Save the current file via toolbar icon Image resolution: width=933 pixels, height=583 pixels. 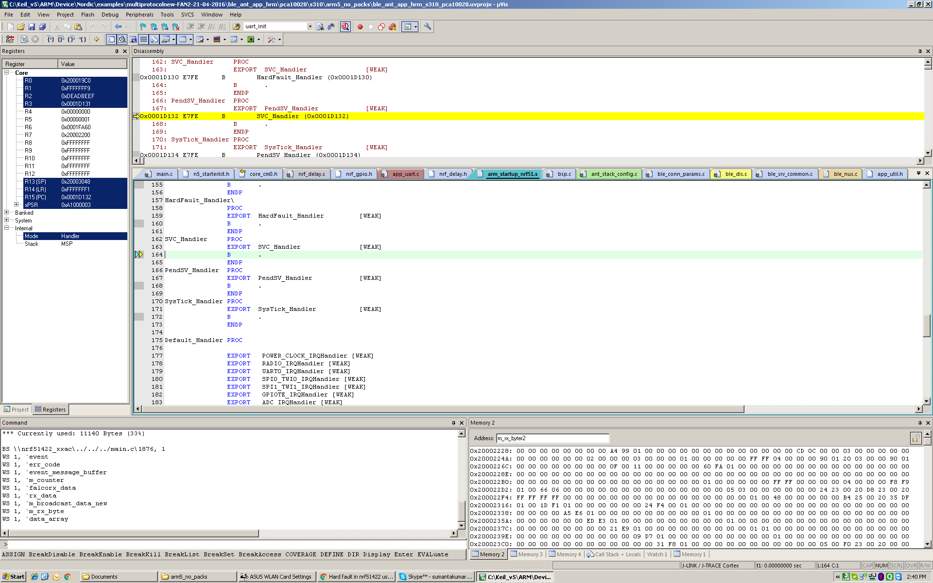[x=32, y=27]
